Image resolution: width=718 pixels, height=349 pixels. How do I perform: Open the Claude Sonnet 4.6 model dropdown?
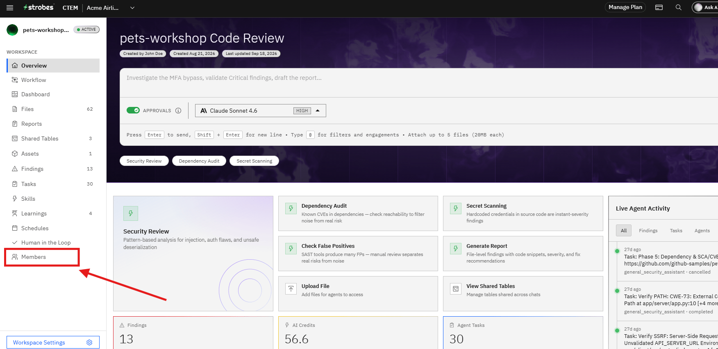coord(261,111)
